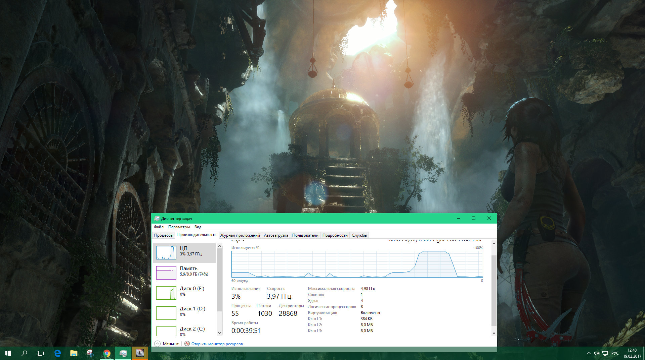
Task: Click the Логических процессоров label
Action: 332,307
